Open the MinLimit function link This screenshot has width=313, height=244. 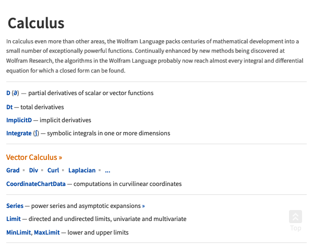19,233
